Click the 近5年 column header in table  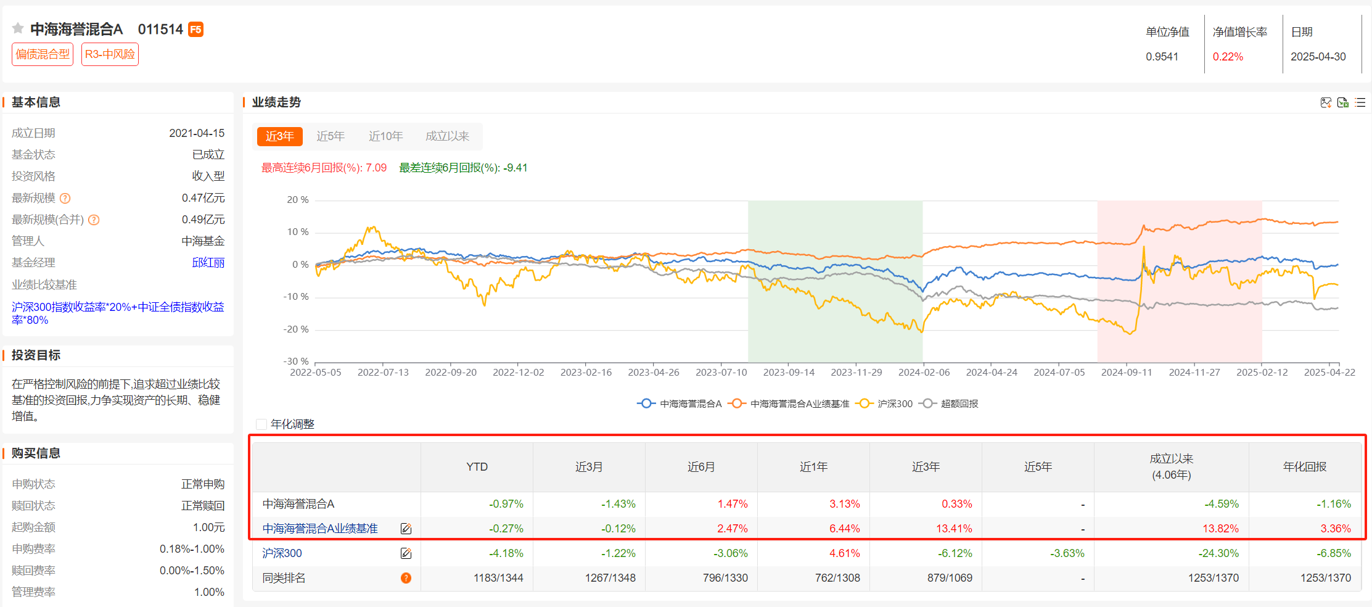pos(1038,467)
